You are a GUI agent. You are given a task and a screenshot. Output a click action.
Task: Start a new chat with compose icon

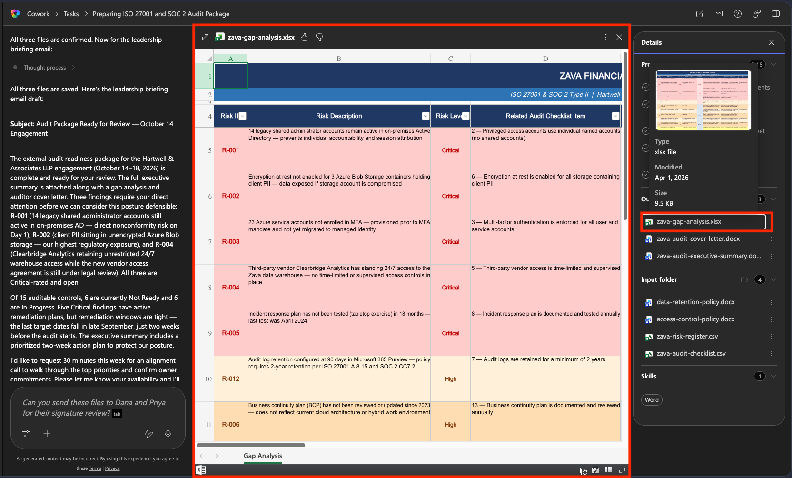click(699, 14)
